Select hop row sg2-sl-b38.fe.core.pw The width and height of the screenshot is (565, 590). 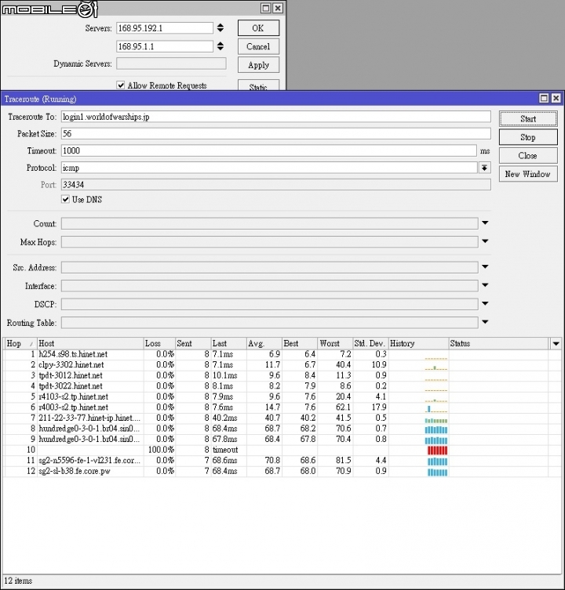click(282, 471)
